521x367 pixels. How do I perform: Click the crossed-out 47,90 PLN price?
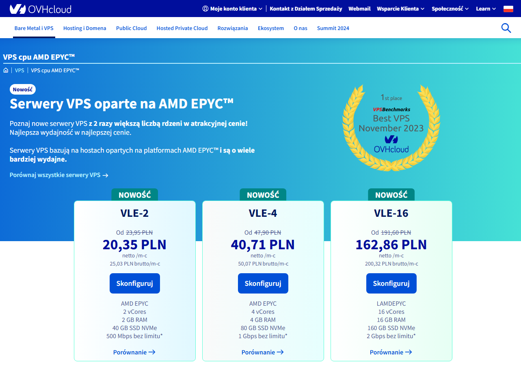[x=268, y=233]
